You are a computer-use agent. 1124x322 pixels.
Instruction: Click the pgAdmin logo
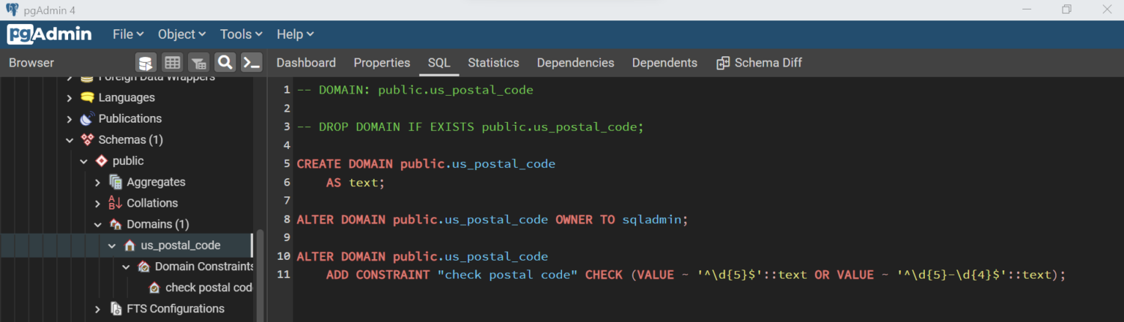click(x=50, y=34)
